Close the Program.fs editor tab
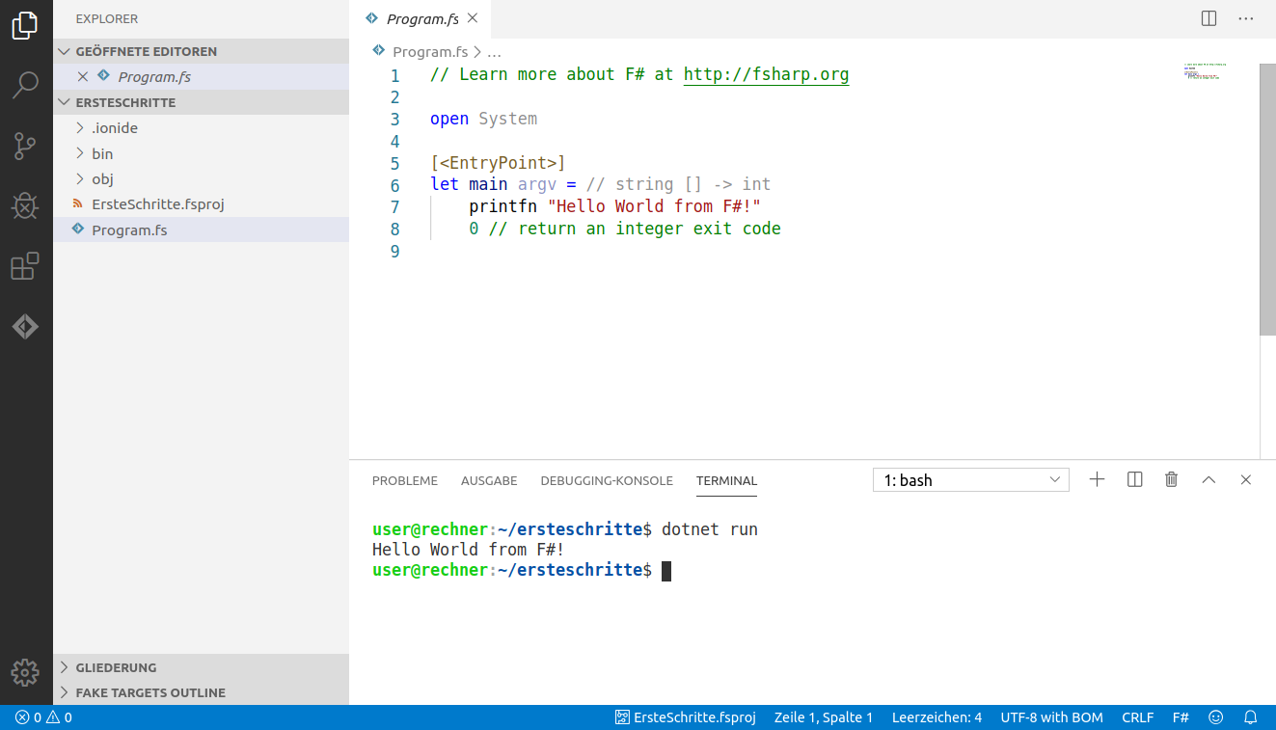The height and width of the screenshot is (730, 1276). point(472,18)
